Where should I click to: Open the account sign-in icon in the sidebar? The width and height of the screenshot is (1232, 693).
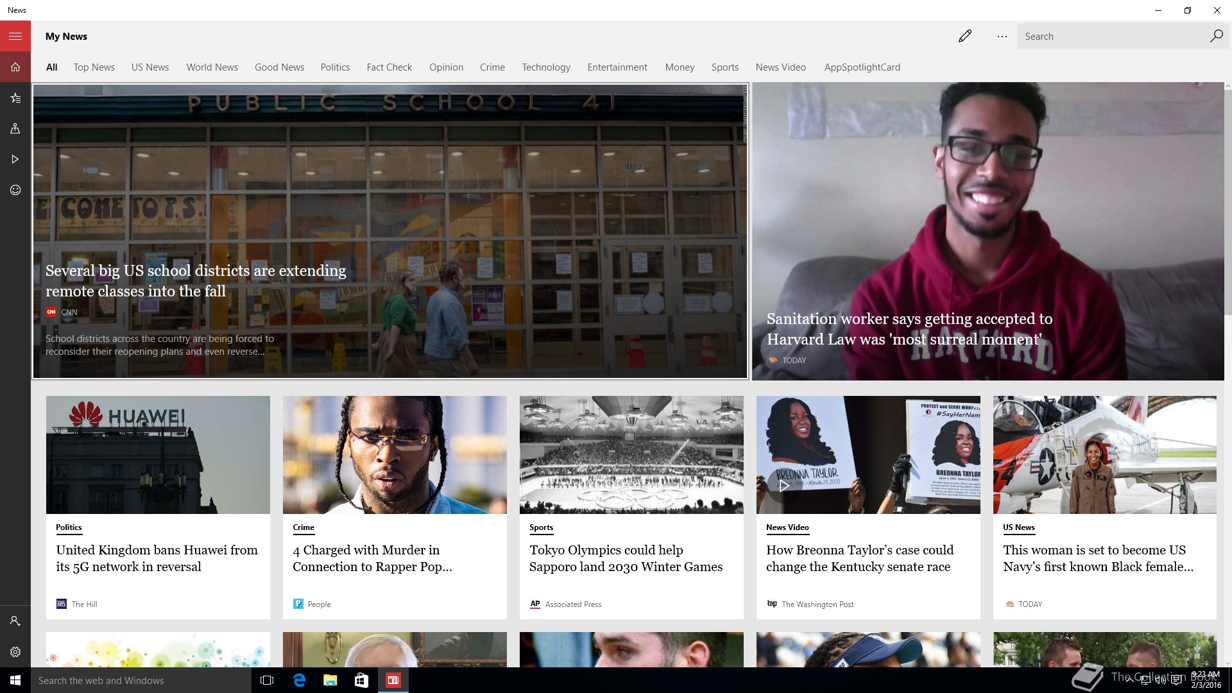pos(15,621)
